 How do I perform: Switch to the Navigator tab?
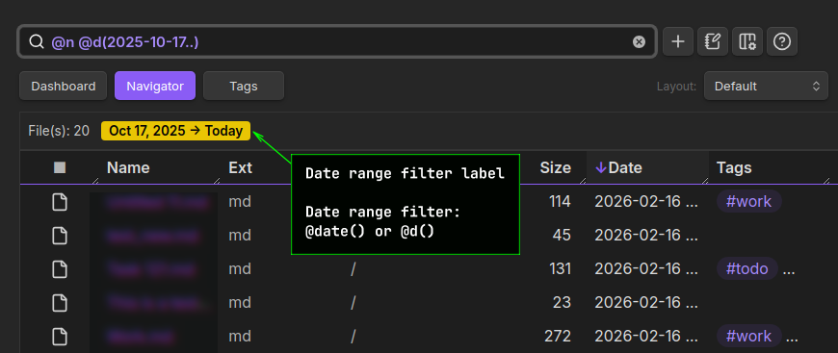click(x=155, y=86)
